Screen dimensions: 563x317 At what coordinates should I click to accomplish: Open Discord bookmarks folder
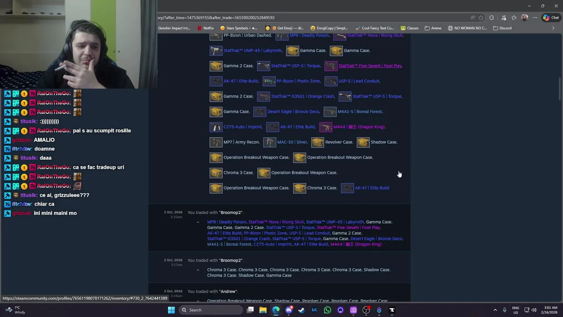click(x=502, y=28)
